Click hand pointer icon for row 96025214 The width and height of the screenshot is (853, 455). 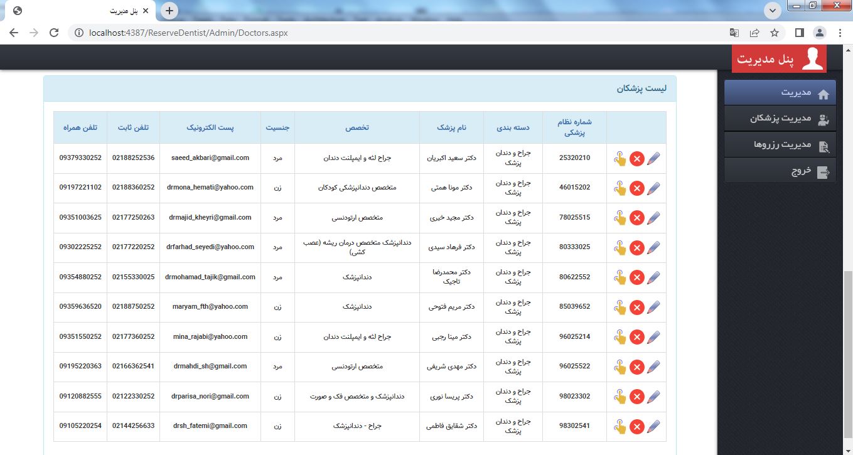620,337
